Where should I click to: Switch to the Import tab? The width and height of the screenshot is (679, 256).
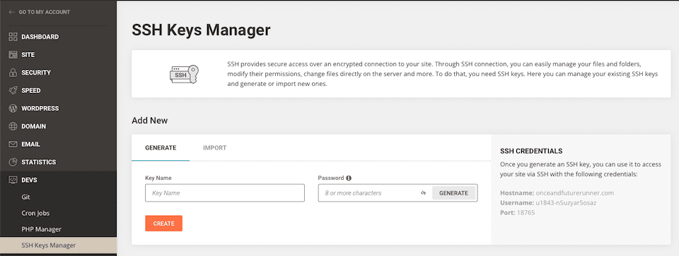coord(215,147)
